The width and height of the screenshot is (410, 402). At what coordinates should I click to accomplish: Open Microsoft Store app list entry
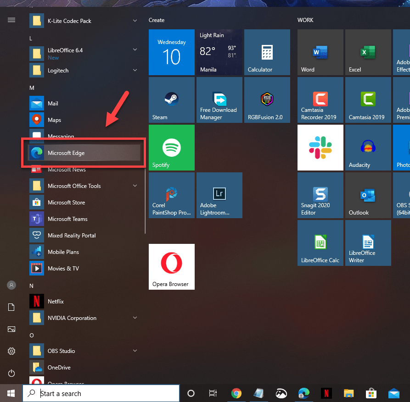(84, 202)
